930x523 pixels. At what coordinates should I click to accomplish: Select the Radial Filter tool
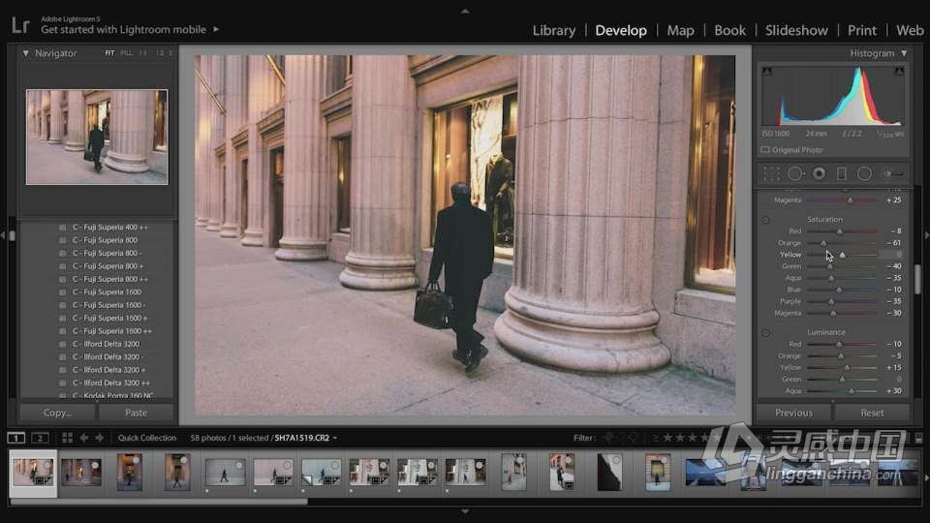[864, 173]
